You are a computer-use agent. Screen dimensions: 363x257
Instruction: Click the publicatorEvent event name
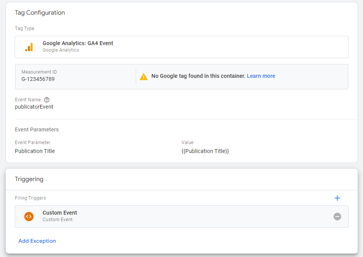click(34, 107)
